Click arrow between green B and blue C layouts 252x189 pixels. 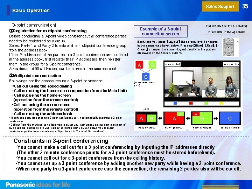[216, 118]
